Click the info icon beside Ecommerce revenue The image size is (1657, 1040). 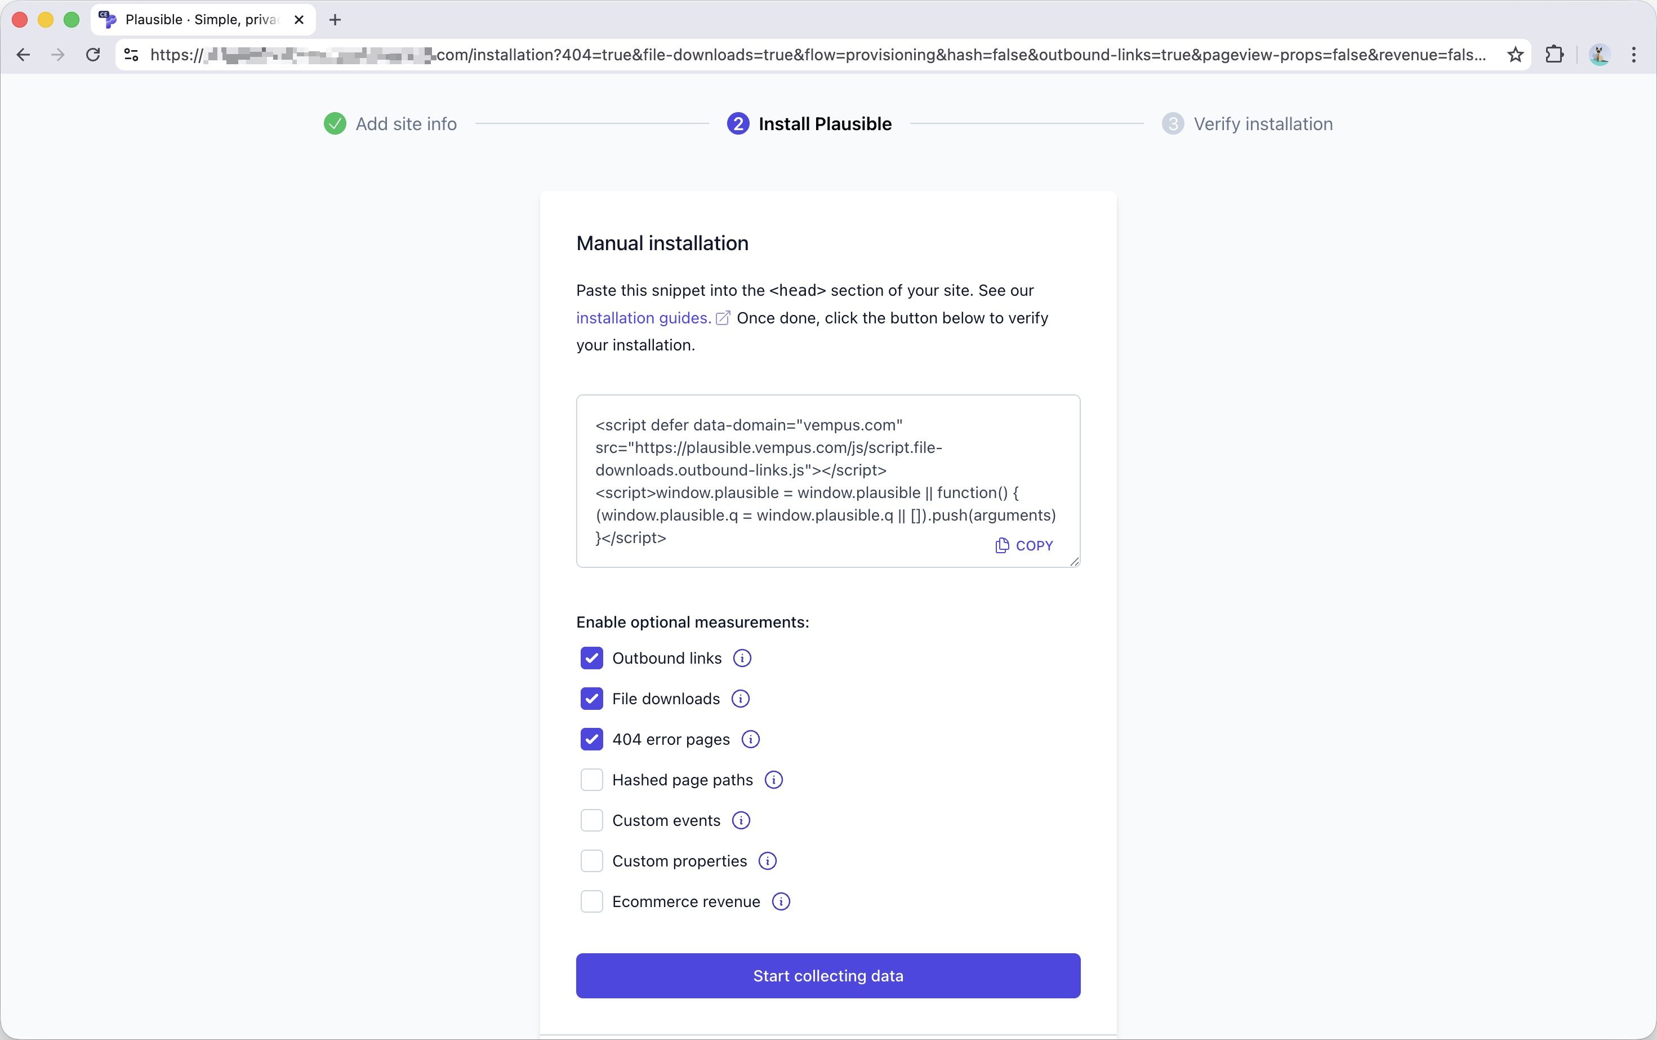pyautogui.click(x=781, y=901)
